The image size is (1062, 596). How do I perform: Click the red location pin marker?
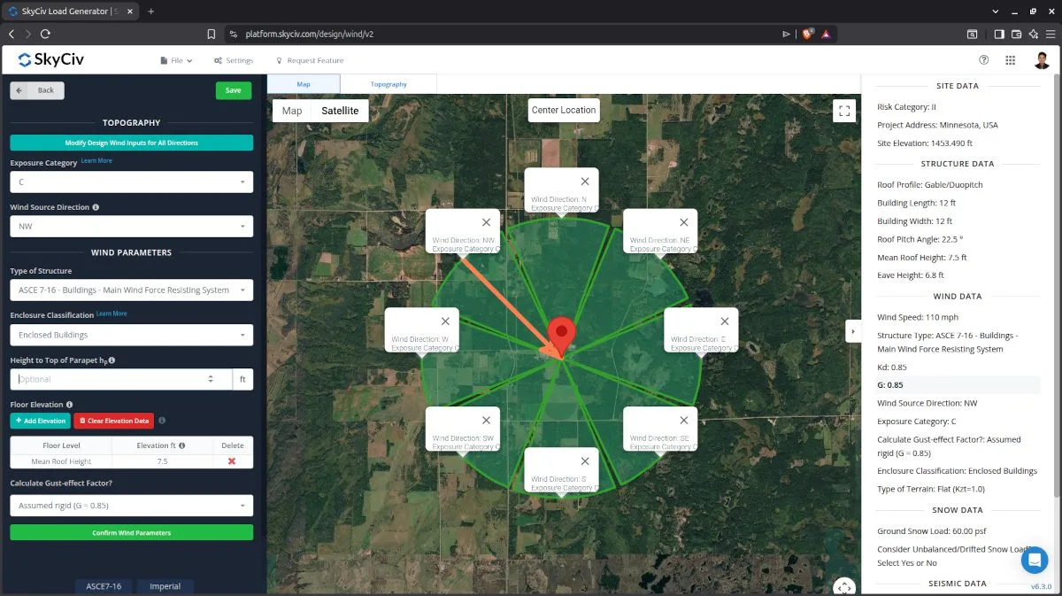tap(561, 336)
